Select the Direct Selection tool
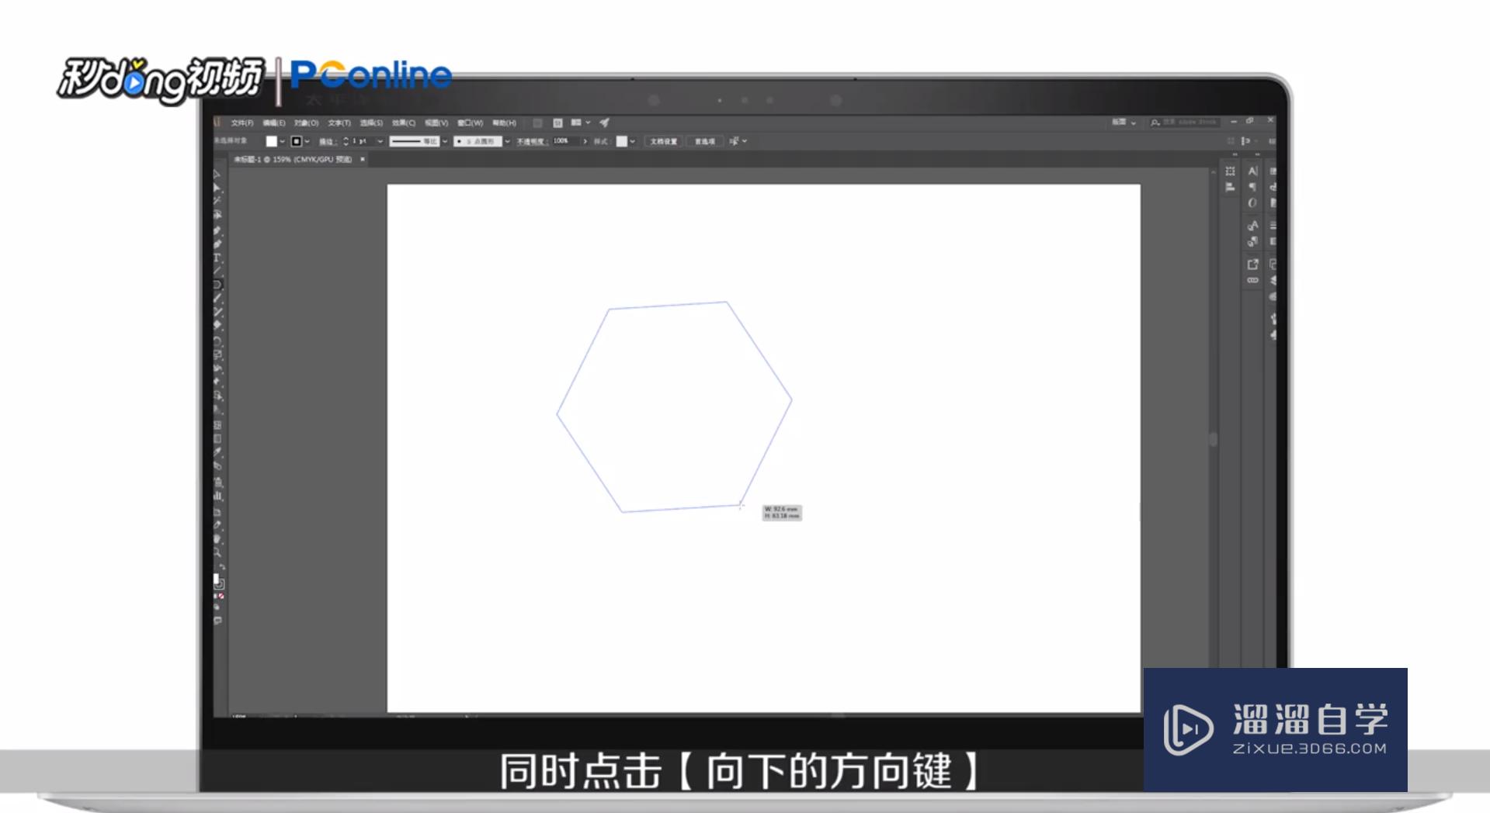 (217, 188)
